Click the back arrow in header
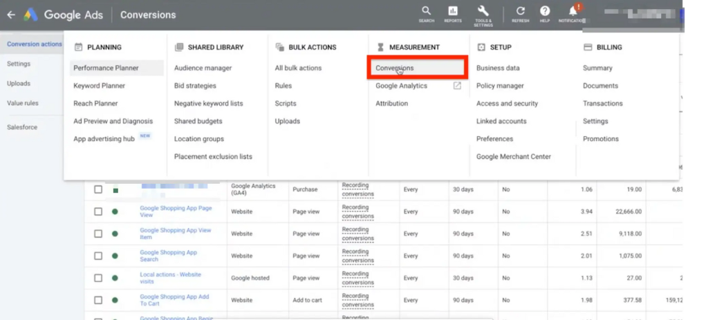 pyautogui.click(x=11, y=15)
